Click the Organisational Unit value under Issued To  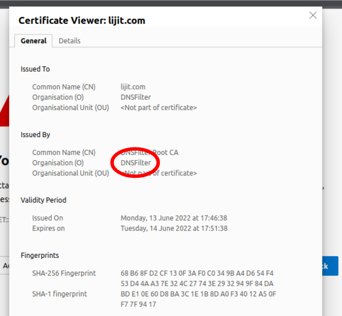pyautogui.click(x=159, y=108)
